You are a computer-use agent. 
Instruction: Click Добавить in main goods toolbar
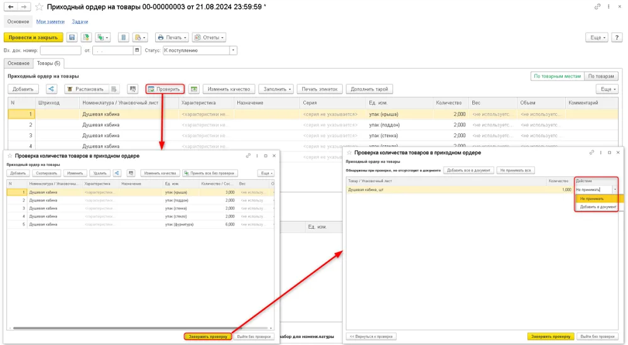tap(23, 89)
